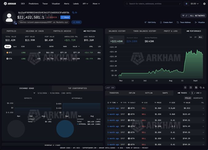Set performance chart range to ALL

[x=200, y=37]
